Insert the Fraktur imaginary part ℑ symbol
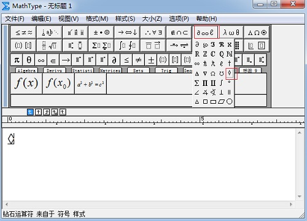 pos(213,45)
